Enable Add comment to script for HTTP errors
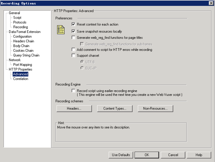 point(73,50)
